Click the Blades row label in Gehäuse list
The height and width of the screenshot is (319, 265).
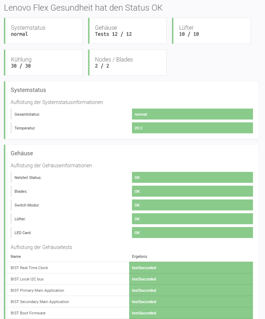tap(21, 191)
